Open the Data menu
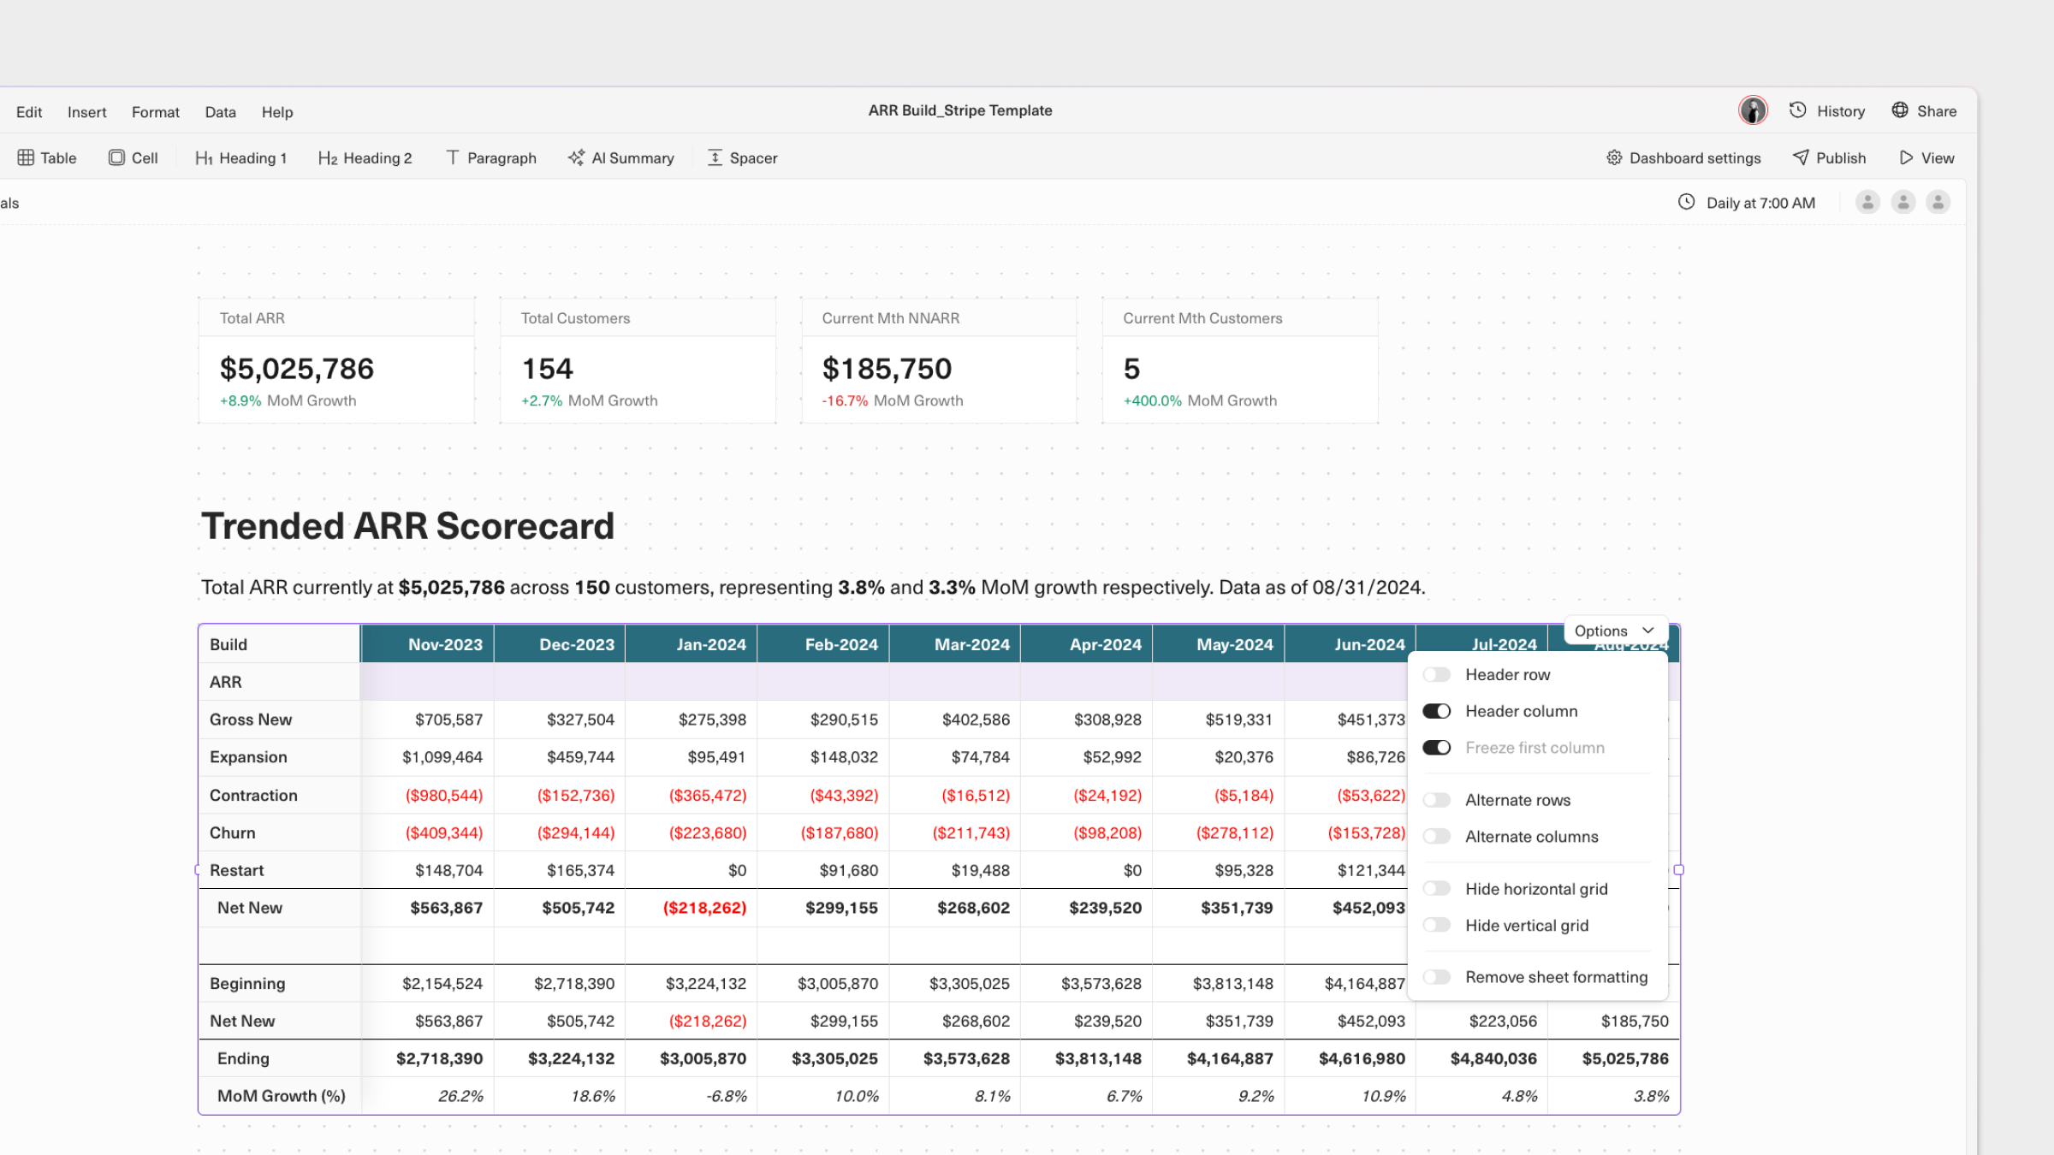 [220, 112]
